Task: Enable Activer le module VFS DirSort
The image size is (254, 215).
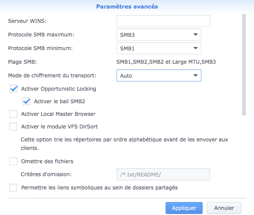Action: 13,126
